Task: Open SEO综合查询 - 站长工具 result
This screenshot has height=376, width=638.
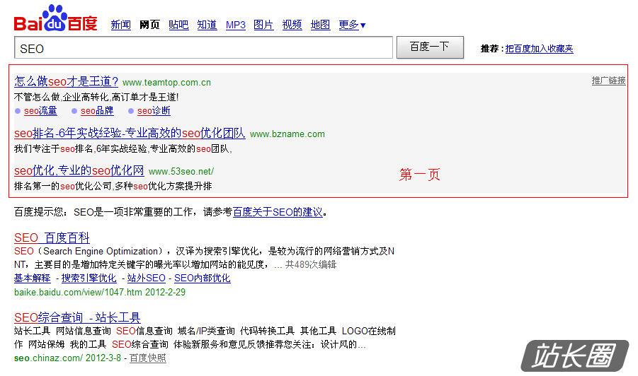Action: click(x=77, y=317)
